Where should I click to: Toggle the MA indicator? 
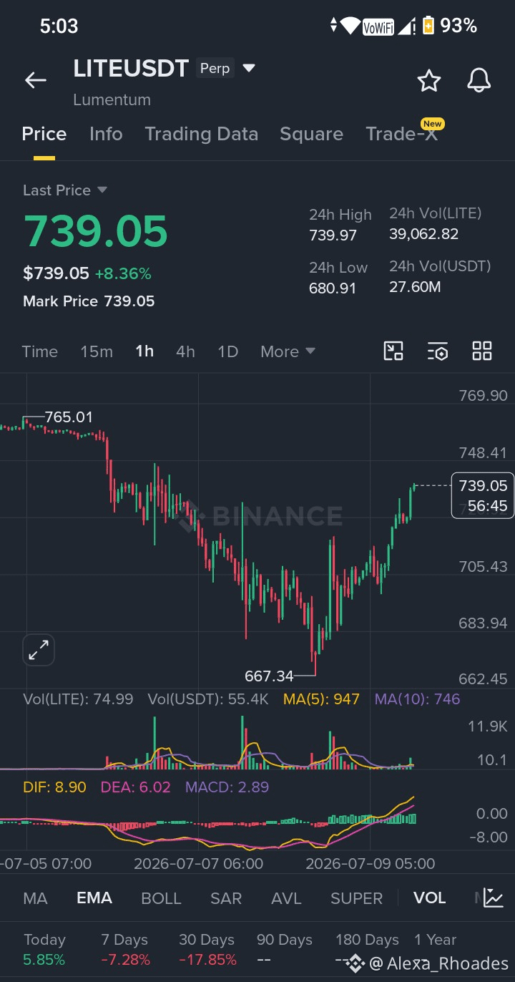click(x=36, y=898)
